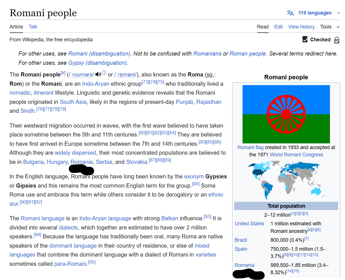Click the exonym link
Viewport: 345px width, 280px height.
[x=194, y=176]
